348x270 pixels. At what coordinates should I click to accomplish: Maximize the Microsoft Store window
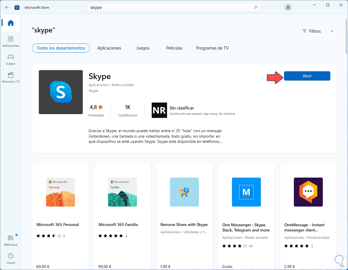point(328,5)
